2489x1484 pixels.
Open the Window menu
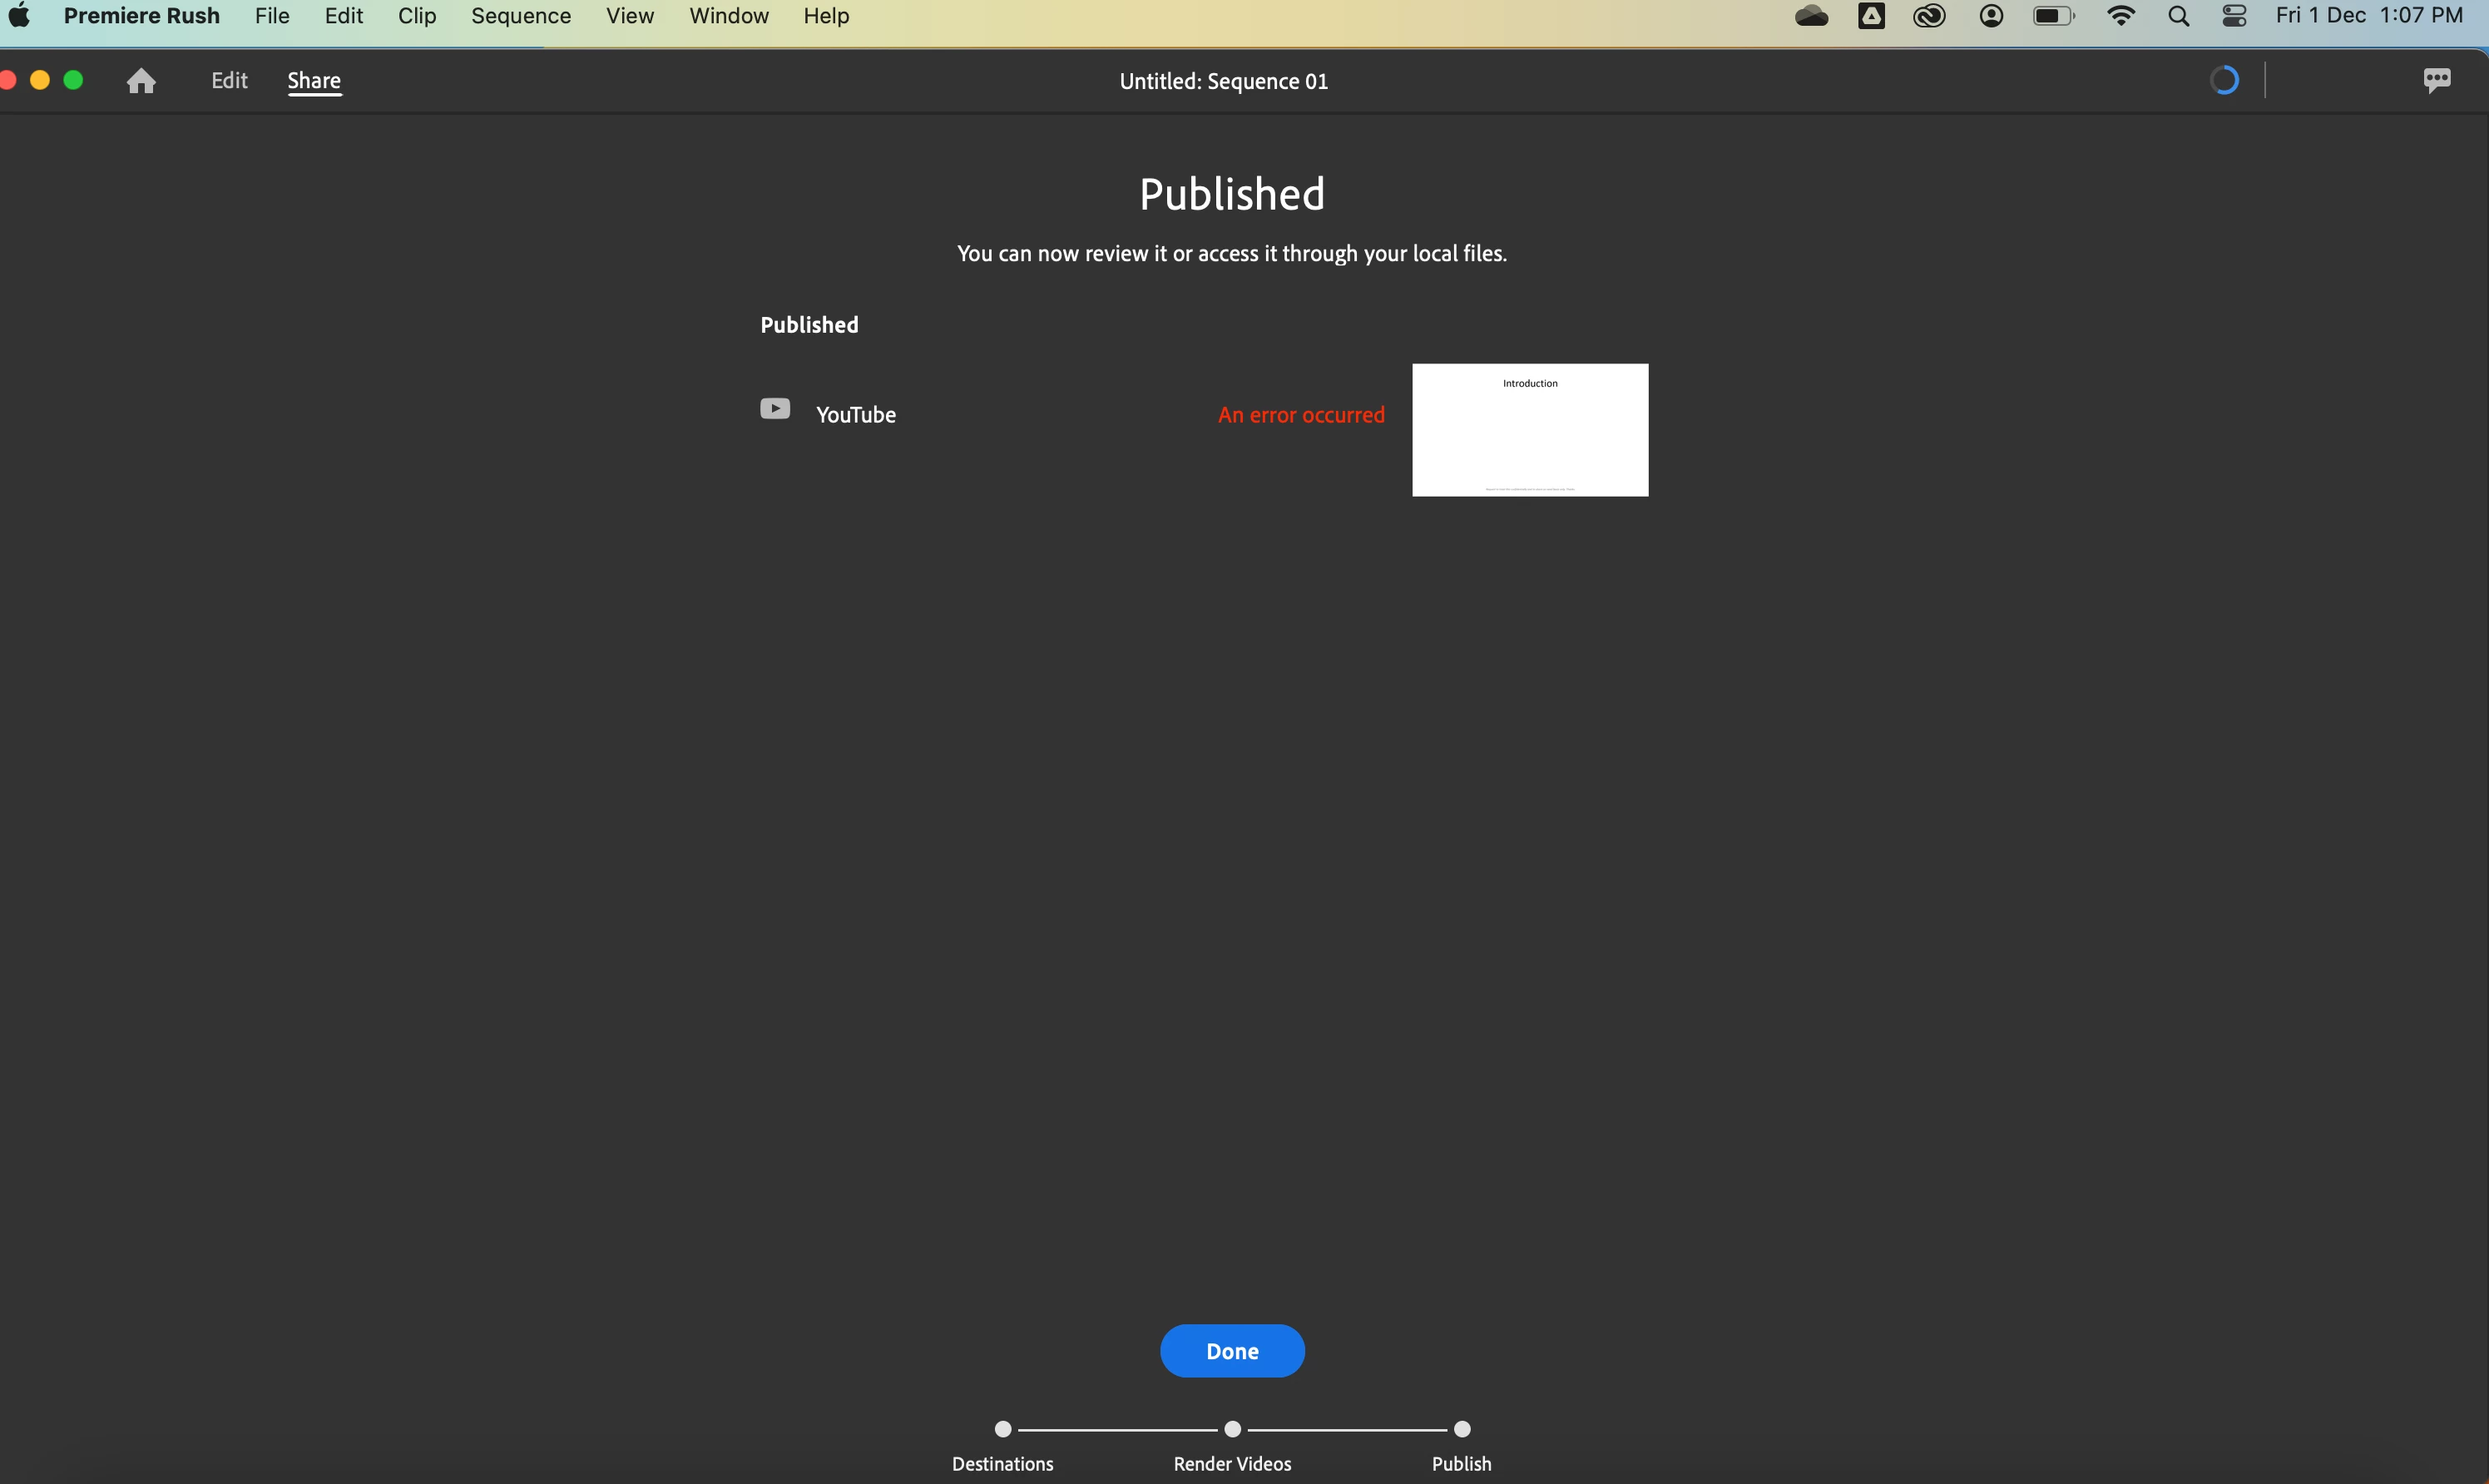(x=728, y=16)
